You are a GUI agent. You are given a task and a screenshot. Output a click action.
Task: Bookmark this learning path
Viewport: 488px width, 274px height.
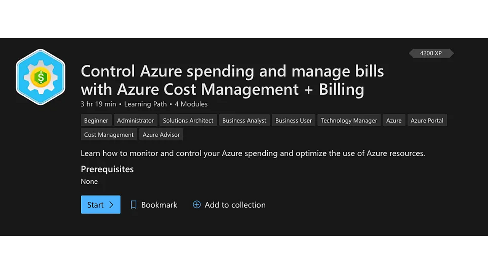[154, 205]
